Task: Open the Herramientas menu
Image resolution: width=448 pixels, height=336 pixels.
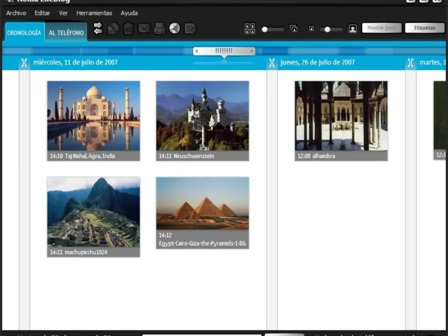Action: 94,13
